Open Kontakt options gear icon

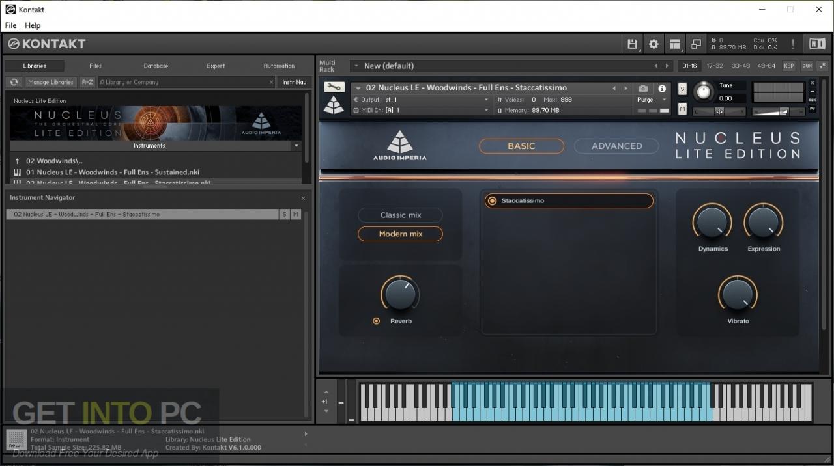click(654, 44)
